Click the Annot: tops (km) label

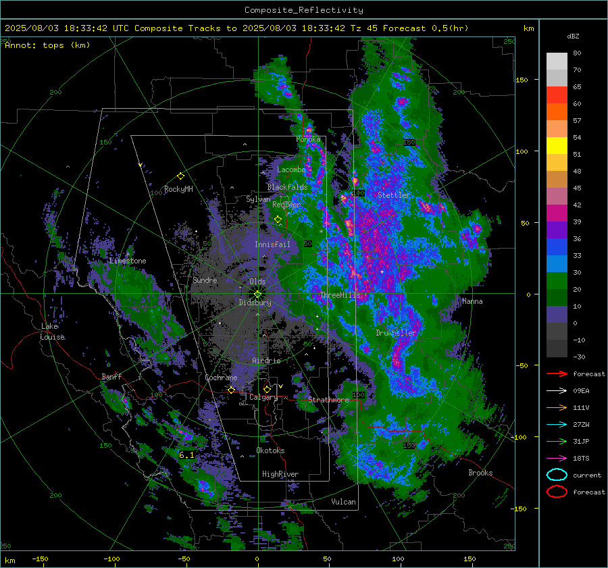tap(47, 45)
